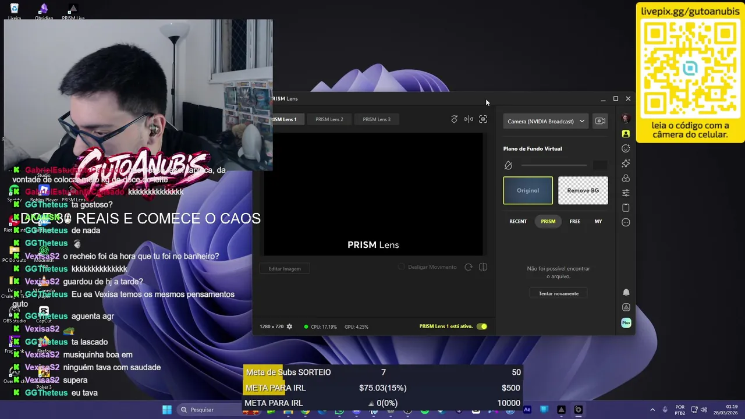Select the FREE backgrounds tab
The image size is (745, 419).
point(575,221)
